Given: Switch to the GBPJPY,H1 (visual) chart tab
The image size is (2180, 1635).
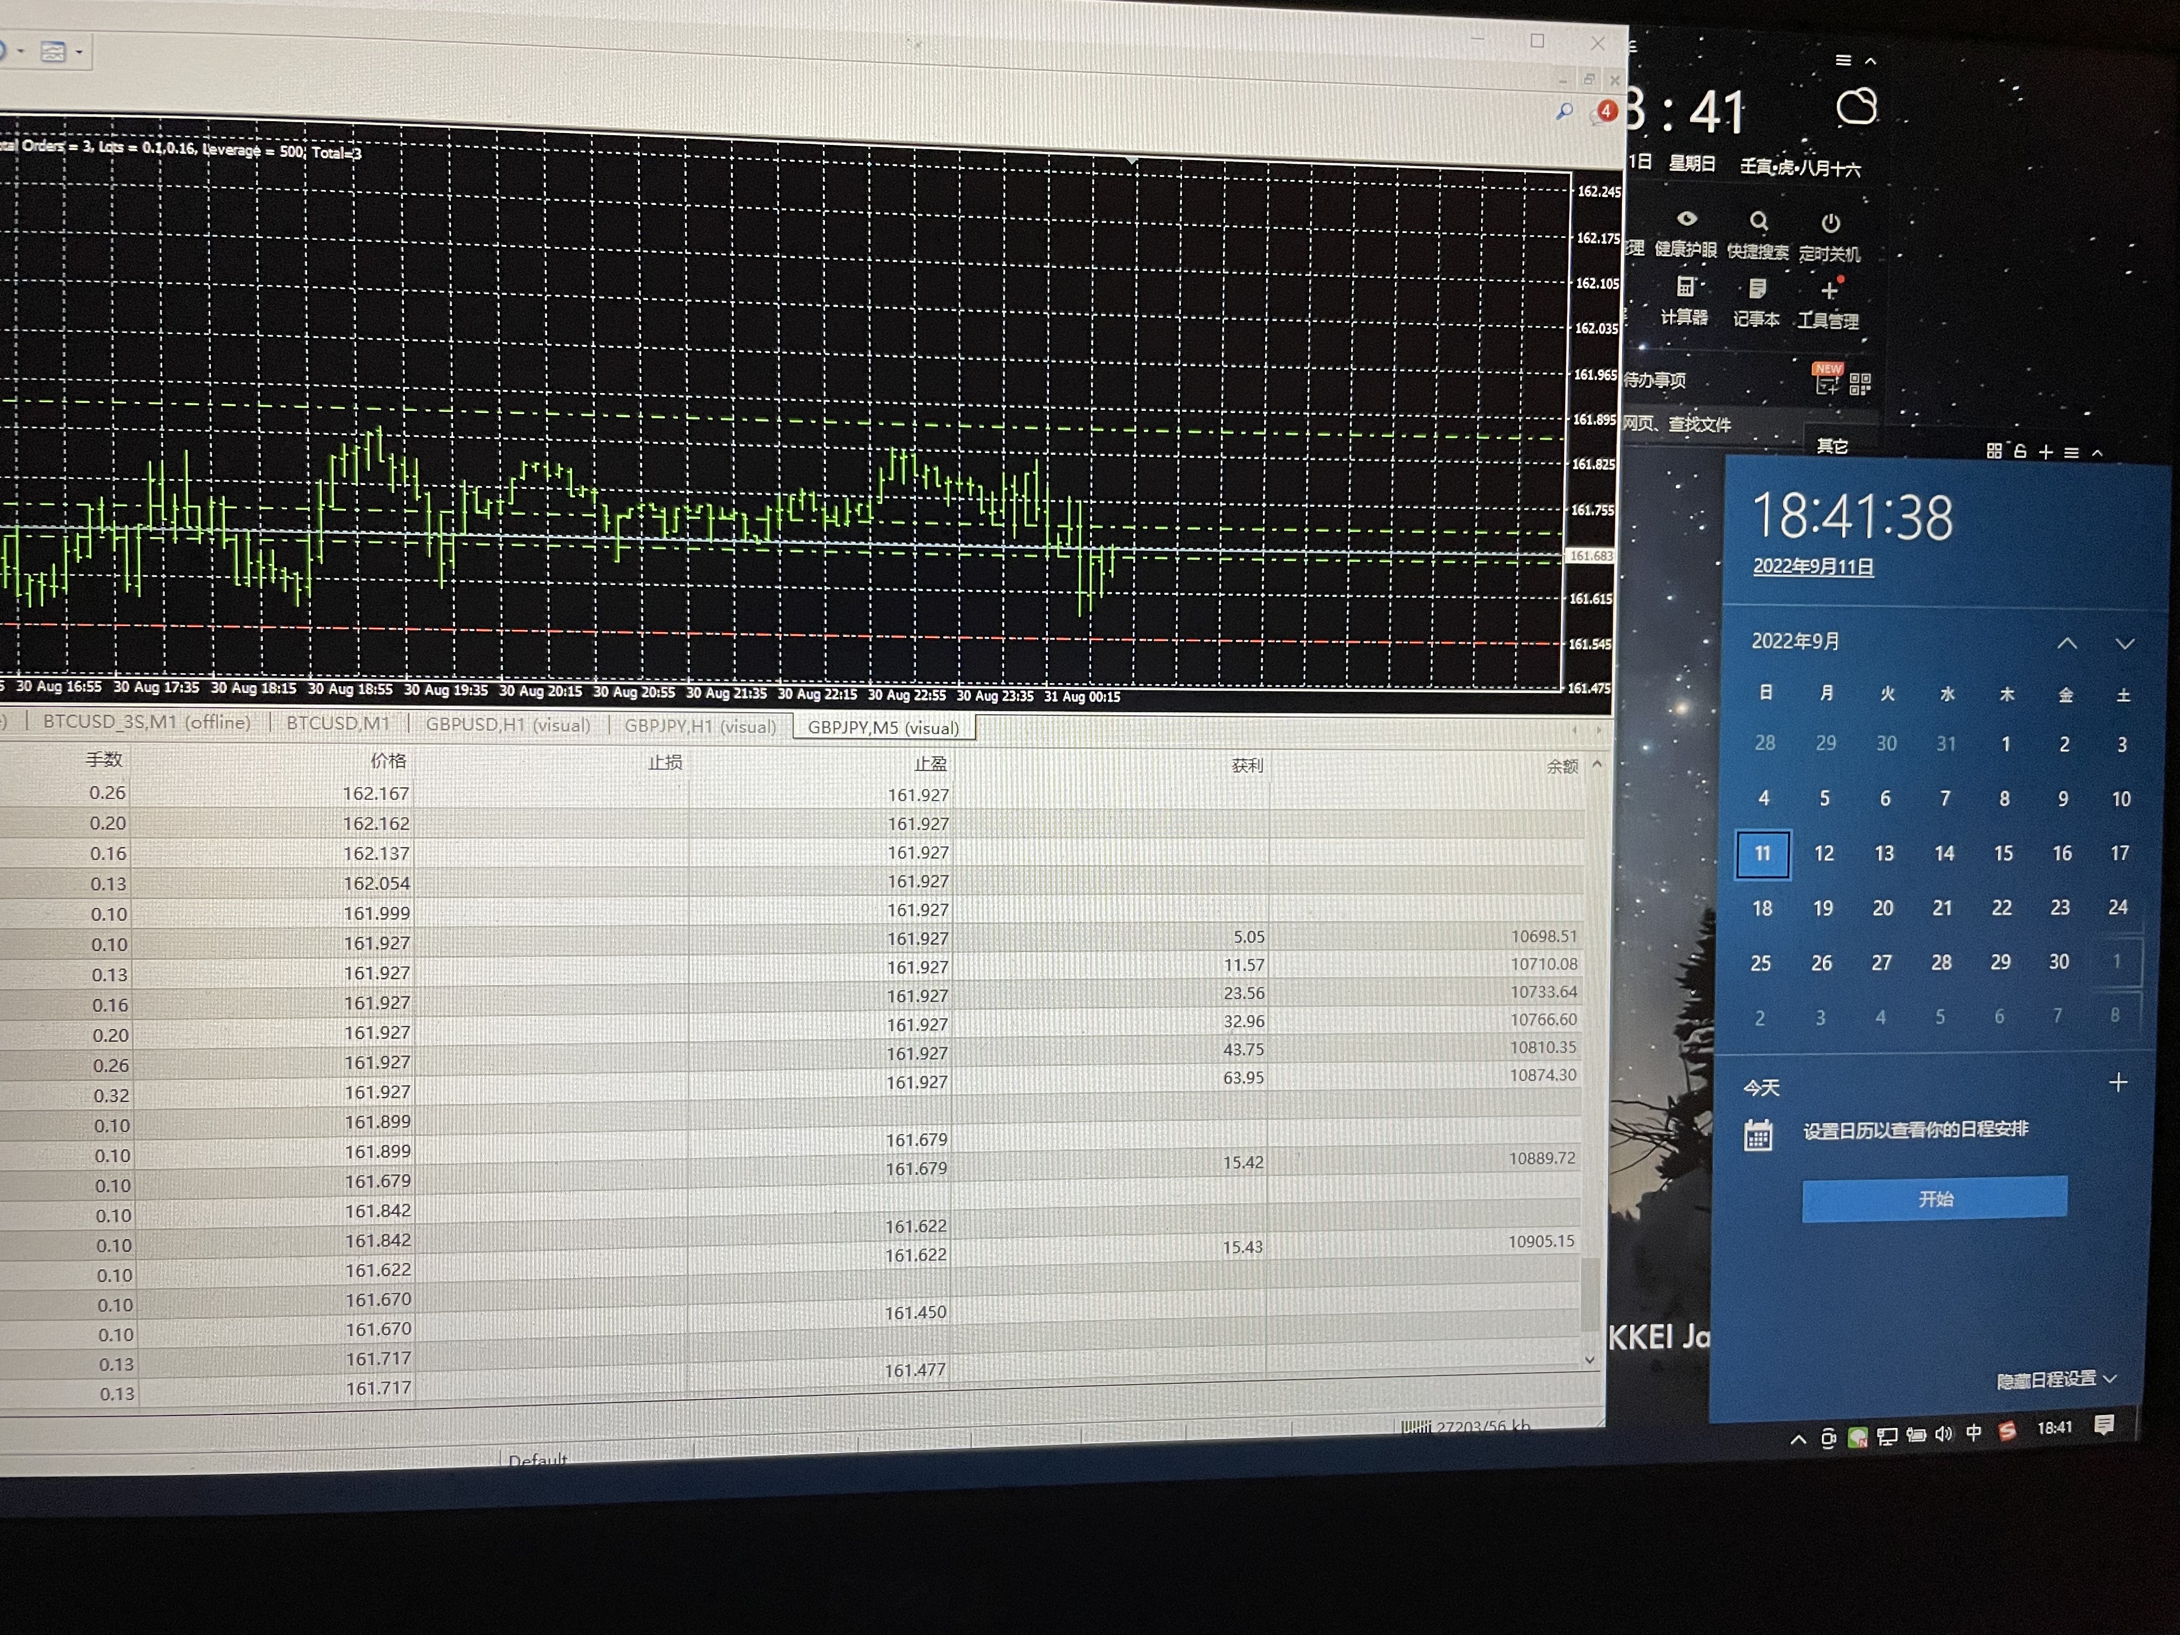Looking at the screenshot, I should pos(700,726).
